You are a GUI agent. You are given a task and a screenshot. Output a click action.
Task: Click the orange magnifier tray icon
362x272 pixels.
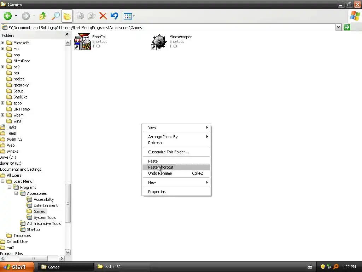click(x=336, y=267)
